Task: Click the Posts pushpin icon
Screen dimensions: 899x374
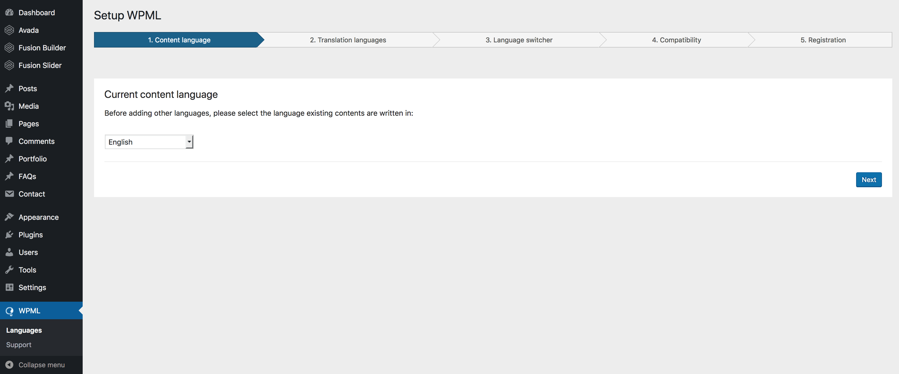Action: point(9,89)
